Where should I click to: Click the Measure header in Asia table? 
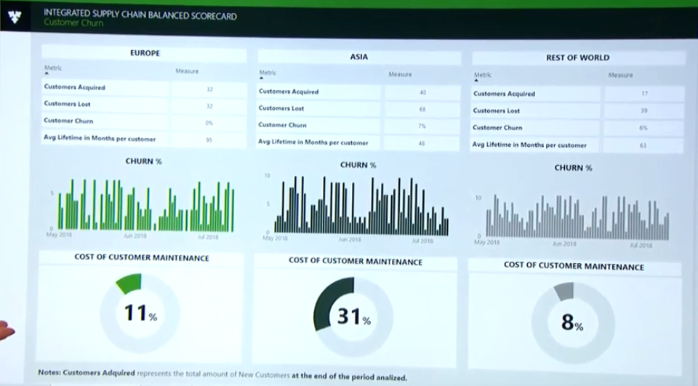pyautogui.click(x=400, y=74)
